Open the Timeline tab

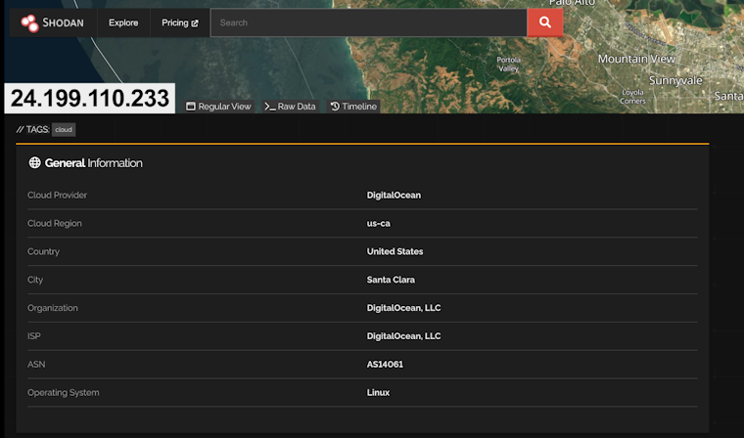point(353,107)
